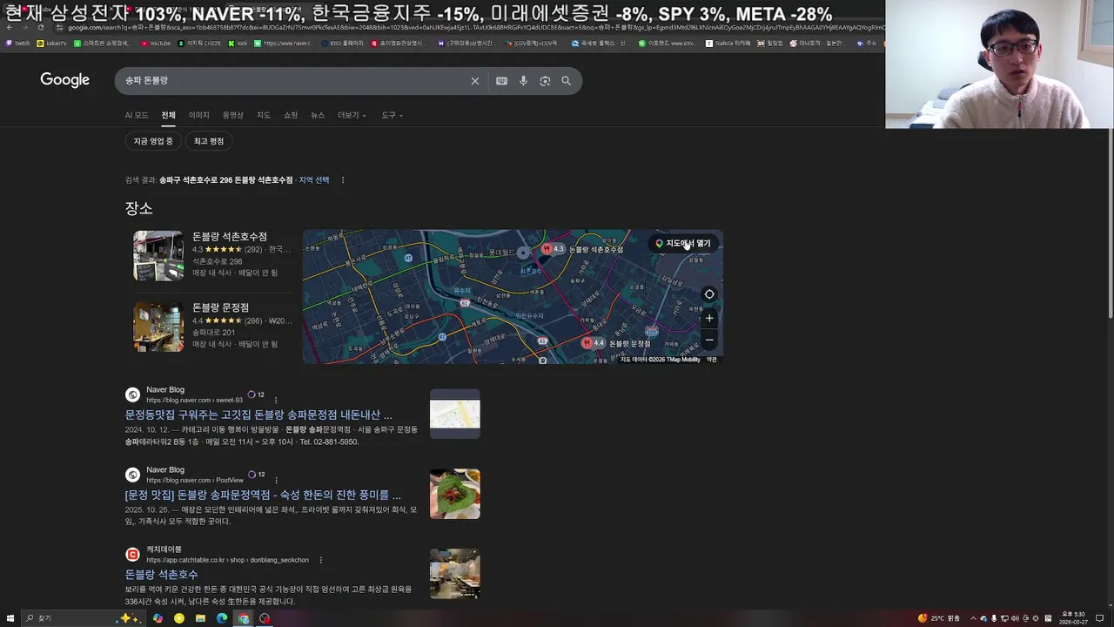Open the KBO 홈페이지 bookmark
Viewport: 1114px width, 627px height.
coord(342,43)
